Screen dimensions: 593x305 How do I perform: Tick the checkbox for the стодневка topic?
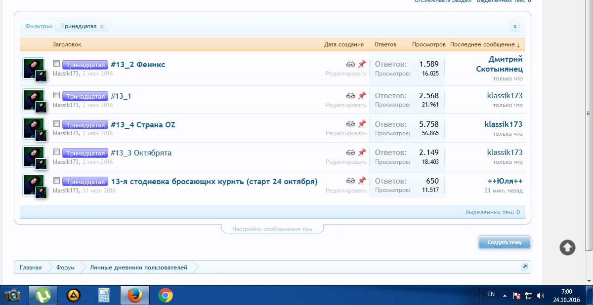click(56, 180)
